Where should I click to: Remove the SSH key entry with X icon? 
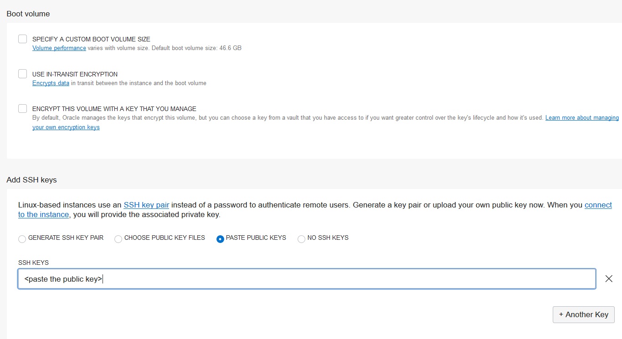tap(608, 279)
